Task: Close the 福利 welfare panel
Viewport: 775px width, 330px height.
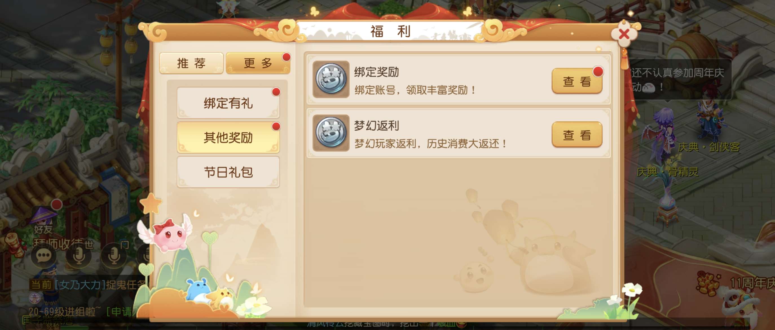Action: pos(624,34)
